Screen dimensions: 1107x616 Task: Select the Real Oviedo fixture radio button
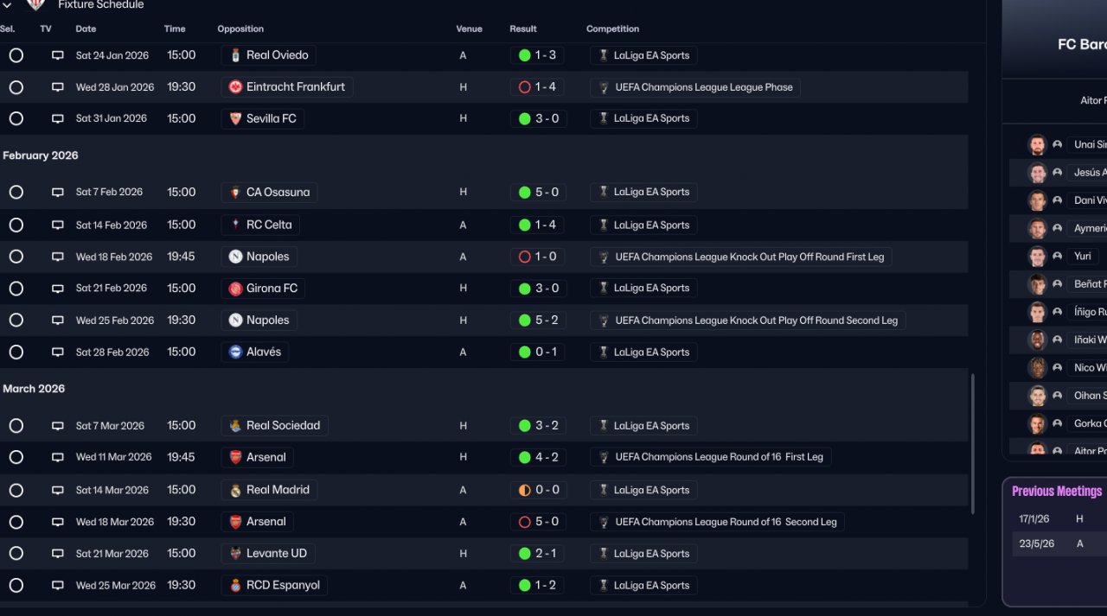[16, 55]
